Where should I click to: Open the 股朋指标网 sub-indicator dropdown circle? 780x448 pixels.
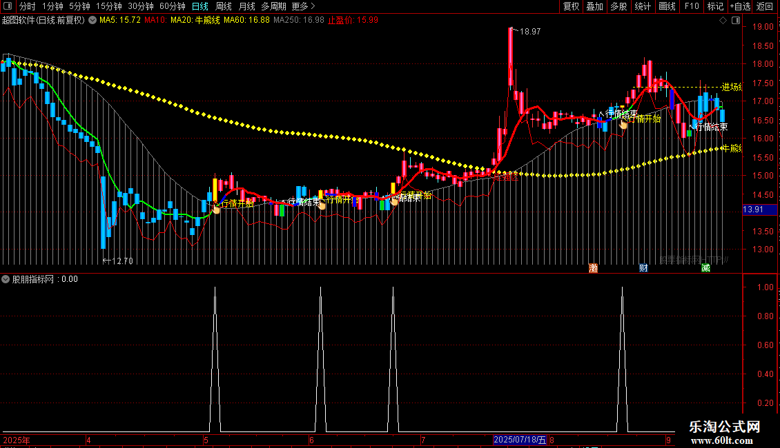point(6,279)
